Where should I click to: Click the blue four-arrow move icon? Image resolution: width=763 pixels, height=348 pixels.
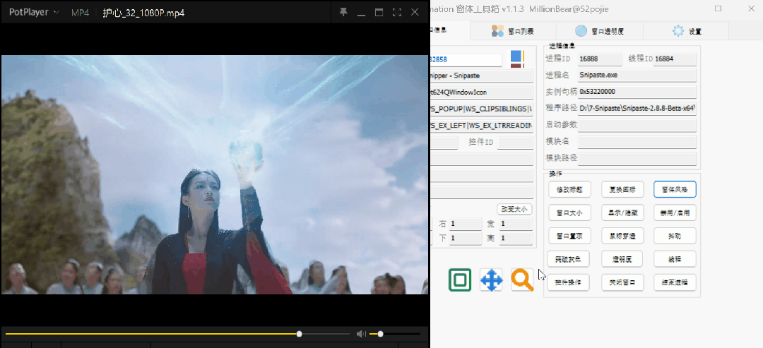(x=491, y=280)
